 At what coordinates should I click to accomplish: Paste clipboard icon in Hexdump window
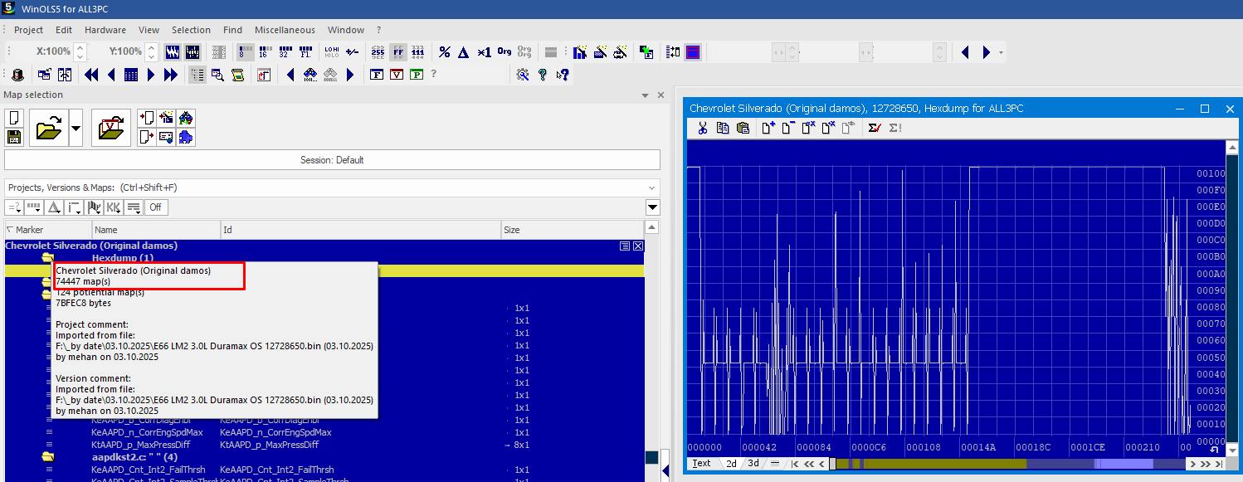click(x=743, y=128)
